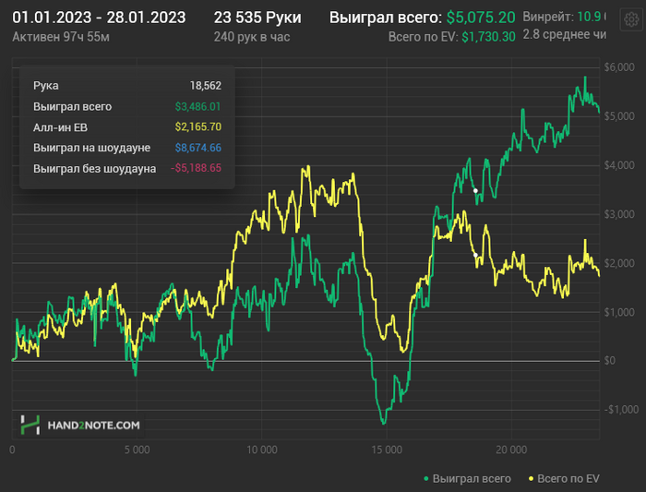Click the $1,000 y-axis label
This screenshot has width=646, height=492.
(x=619, y=312)
